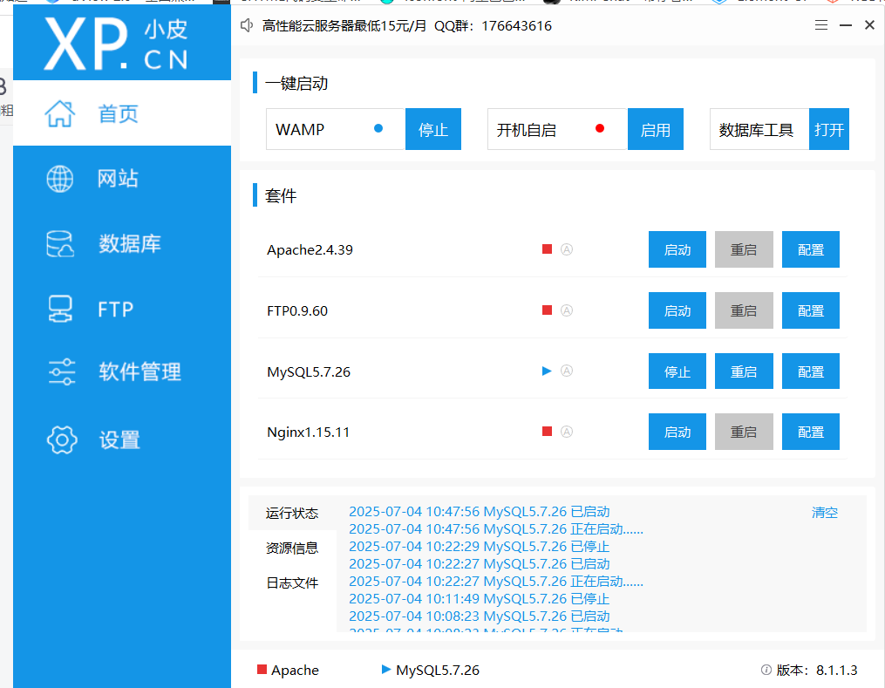Toggle auto-start for Apache2.4.39

point(567,249)
